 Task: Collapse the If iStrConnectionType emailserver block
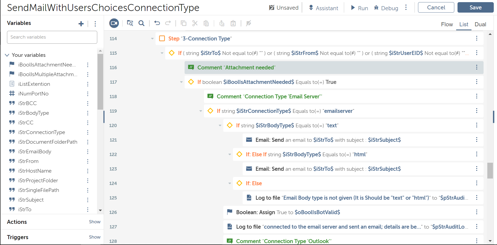(201, 111)
